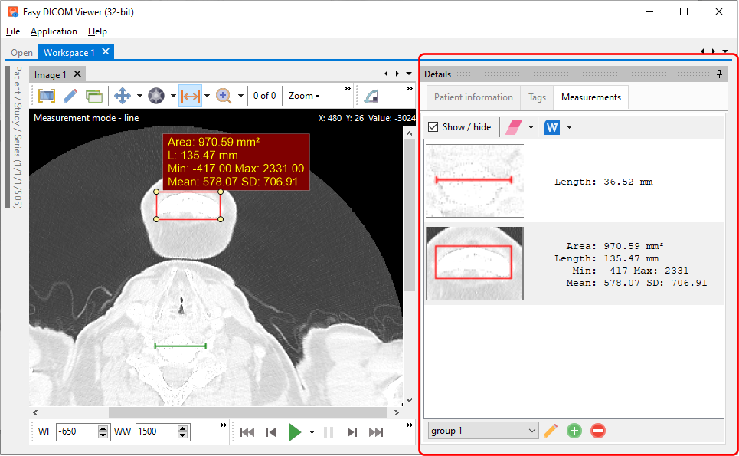The image size is (739, 456).
Task: Open the File menu
Action: click(13, 31)
